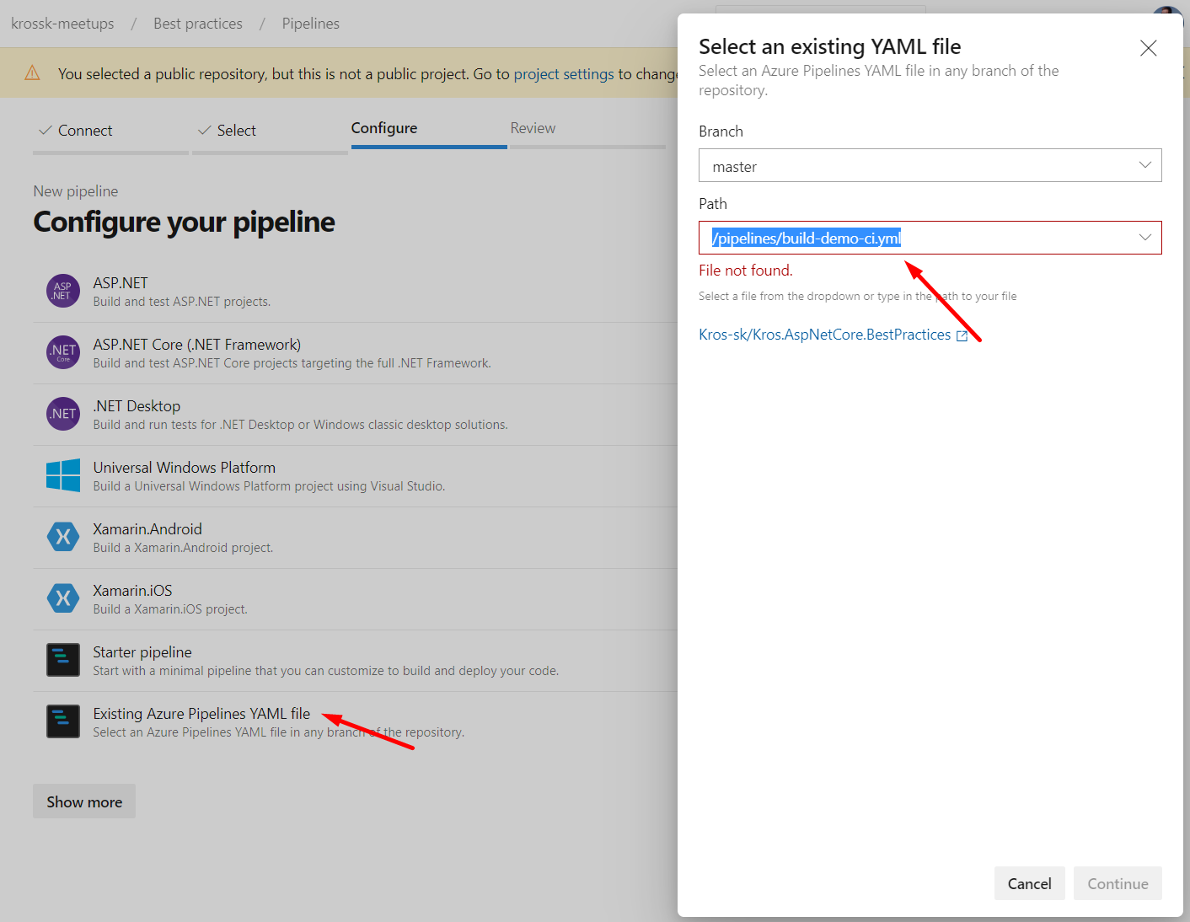The height and width of the screenshot is (922, 1190).
Task: Click external link icon beside Kros.AspNetCore.BestPractices
Action: click(962, 335)
